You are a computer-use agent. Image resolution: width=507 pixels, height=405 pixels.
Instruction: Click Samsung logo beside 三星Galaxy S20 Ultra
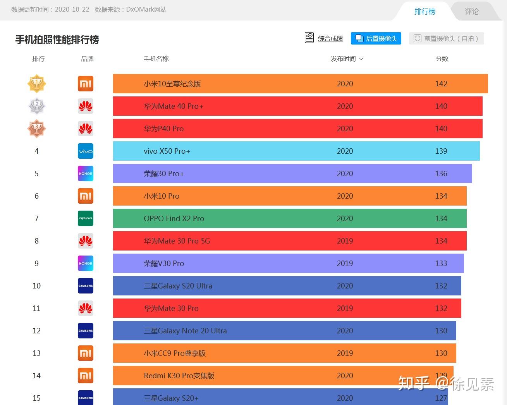point(86,286)
